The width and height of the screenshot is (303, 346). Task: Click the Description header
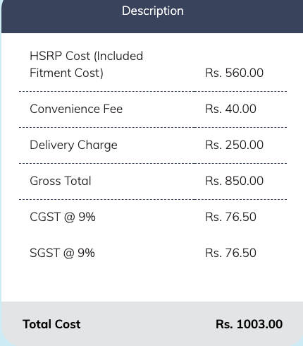pyautogui.click(x=153, y=11)
